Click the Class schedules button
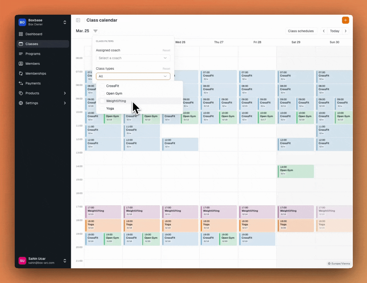Screen dimensions: 367x283 click(301, 31)
